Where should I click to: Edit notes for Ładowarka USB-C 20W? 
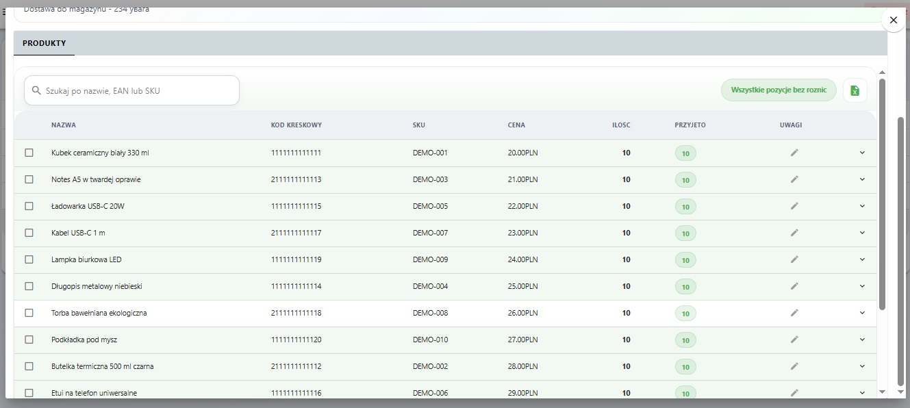[794, 206]
